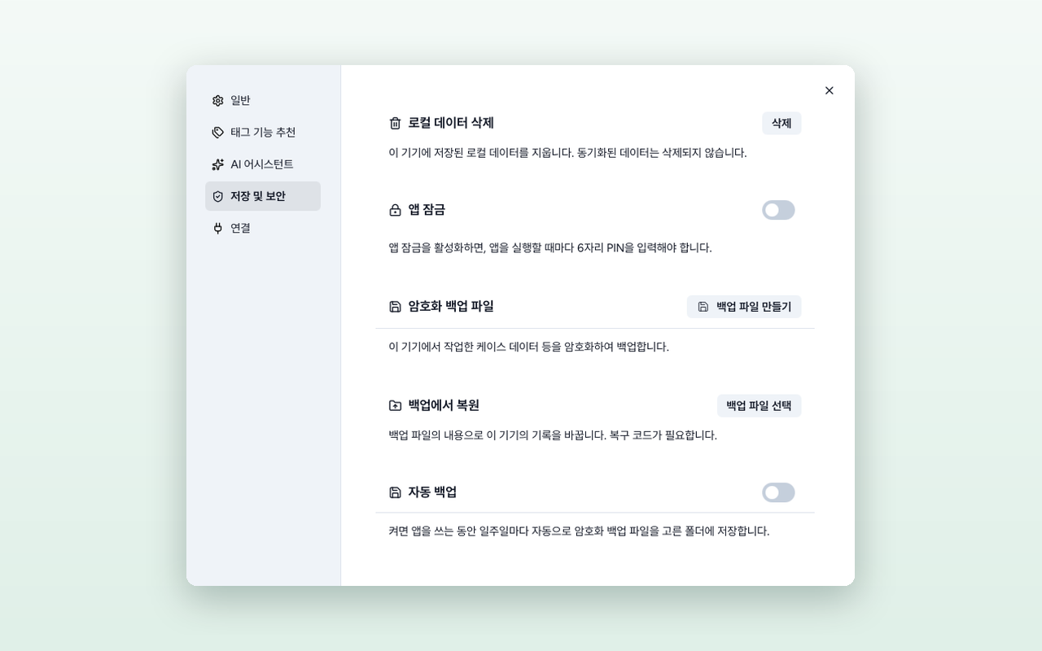1042x651 pixels.
Task: Click the description mentioning 6자리 PIN
Action: point(550,247)
